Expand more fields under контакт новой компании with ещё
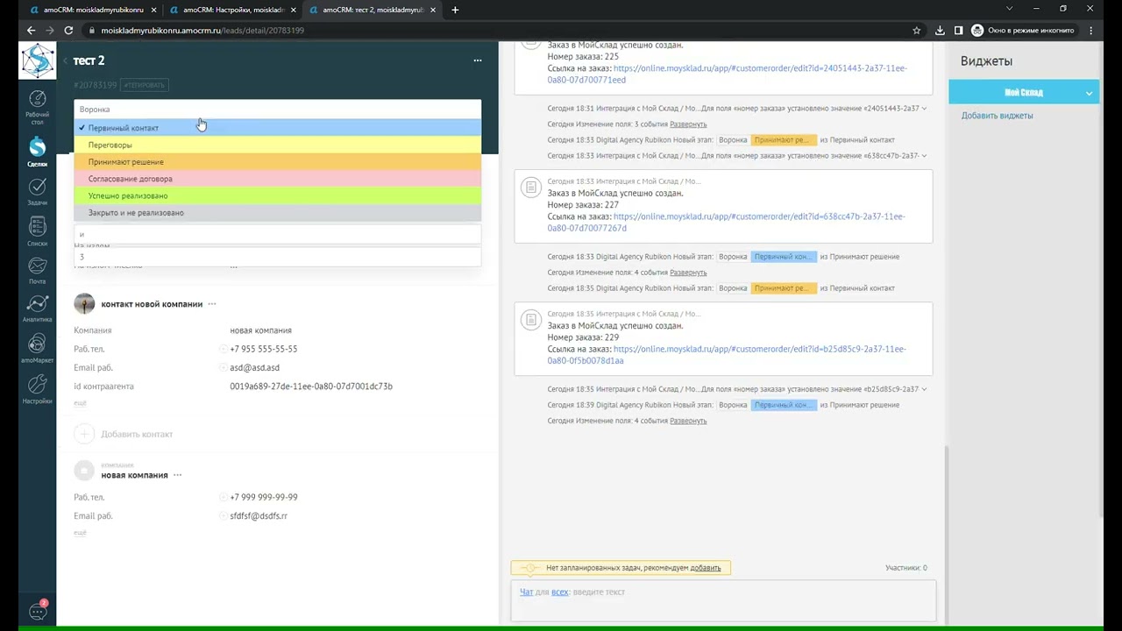 (80, 403)
